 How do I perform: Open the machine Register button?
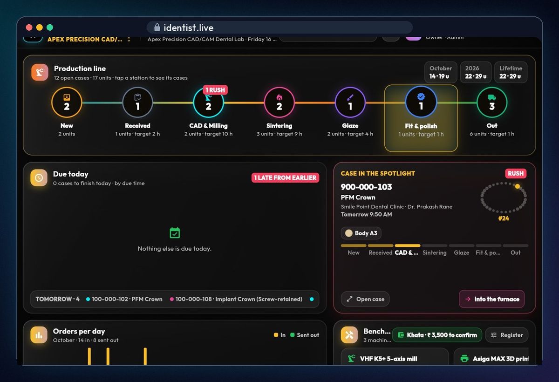point(507,335)
